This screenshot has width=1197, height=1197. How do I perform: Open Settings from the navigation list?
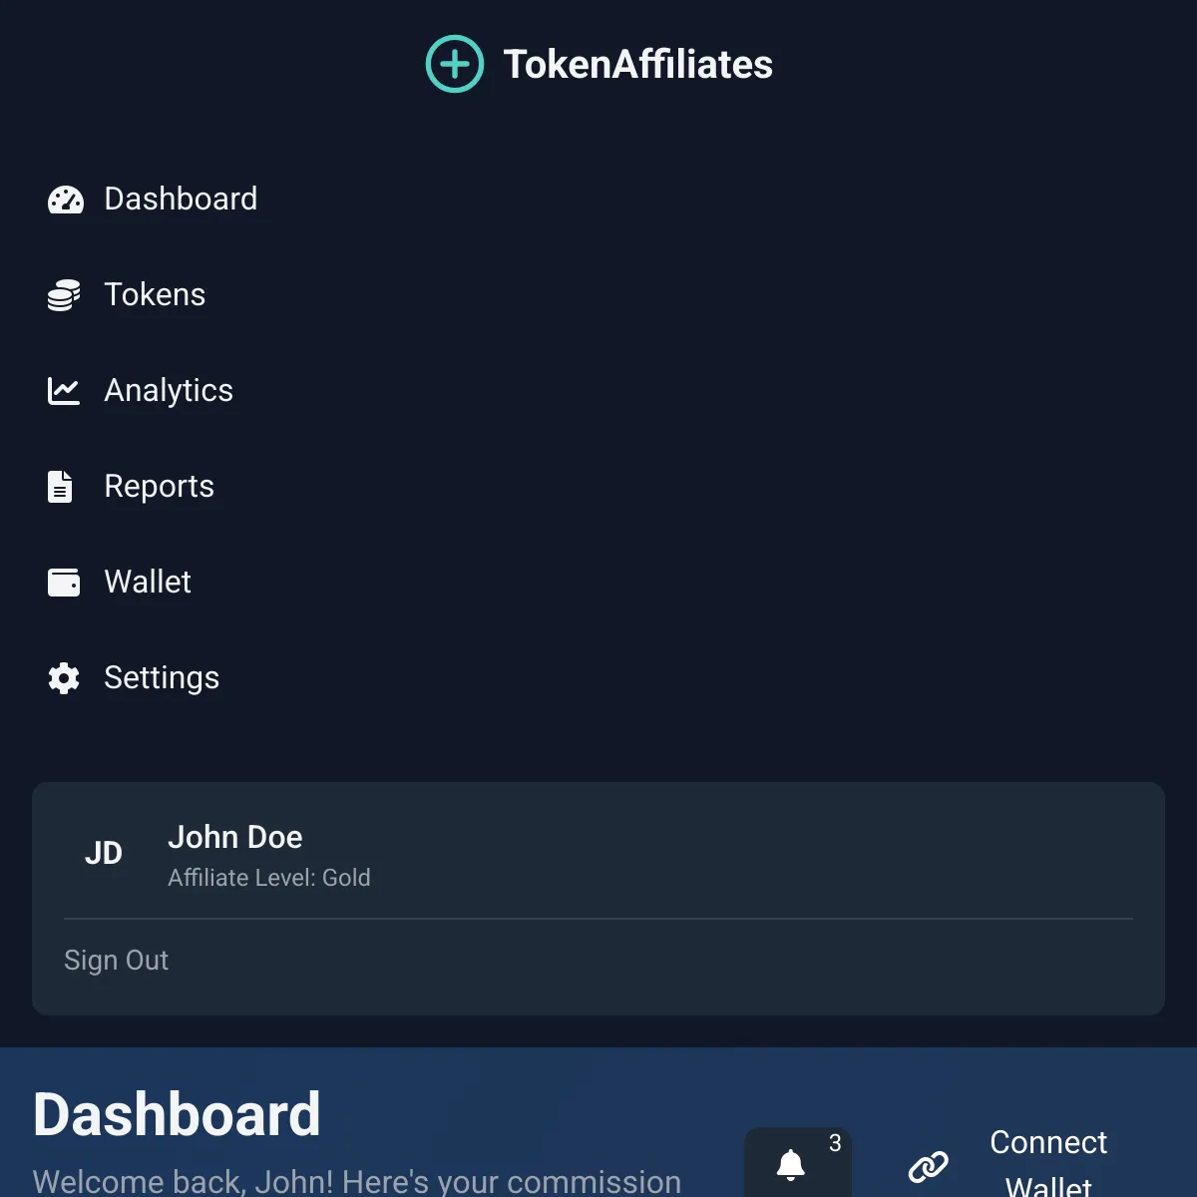coord(162,677)
